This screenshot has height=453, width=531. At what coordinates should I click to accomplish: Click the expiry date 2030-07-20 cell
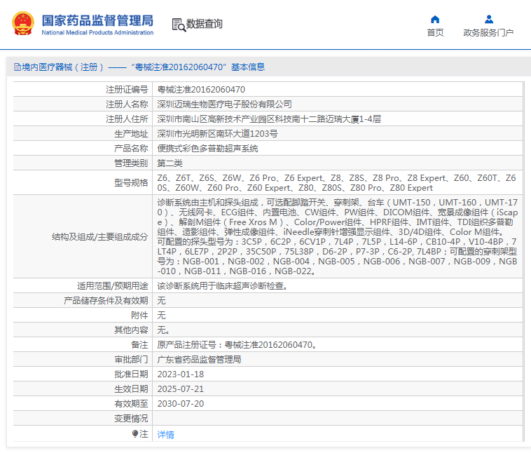(x=181, y=404)
